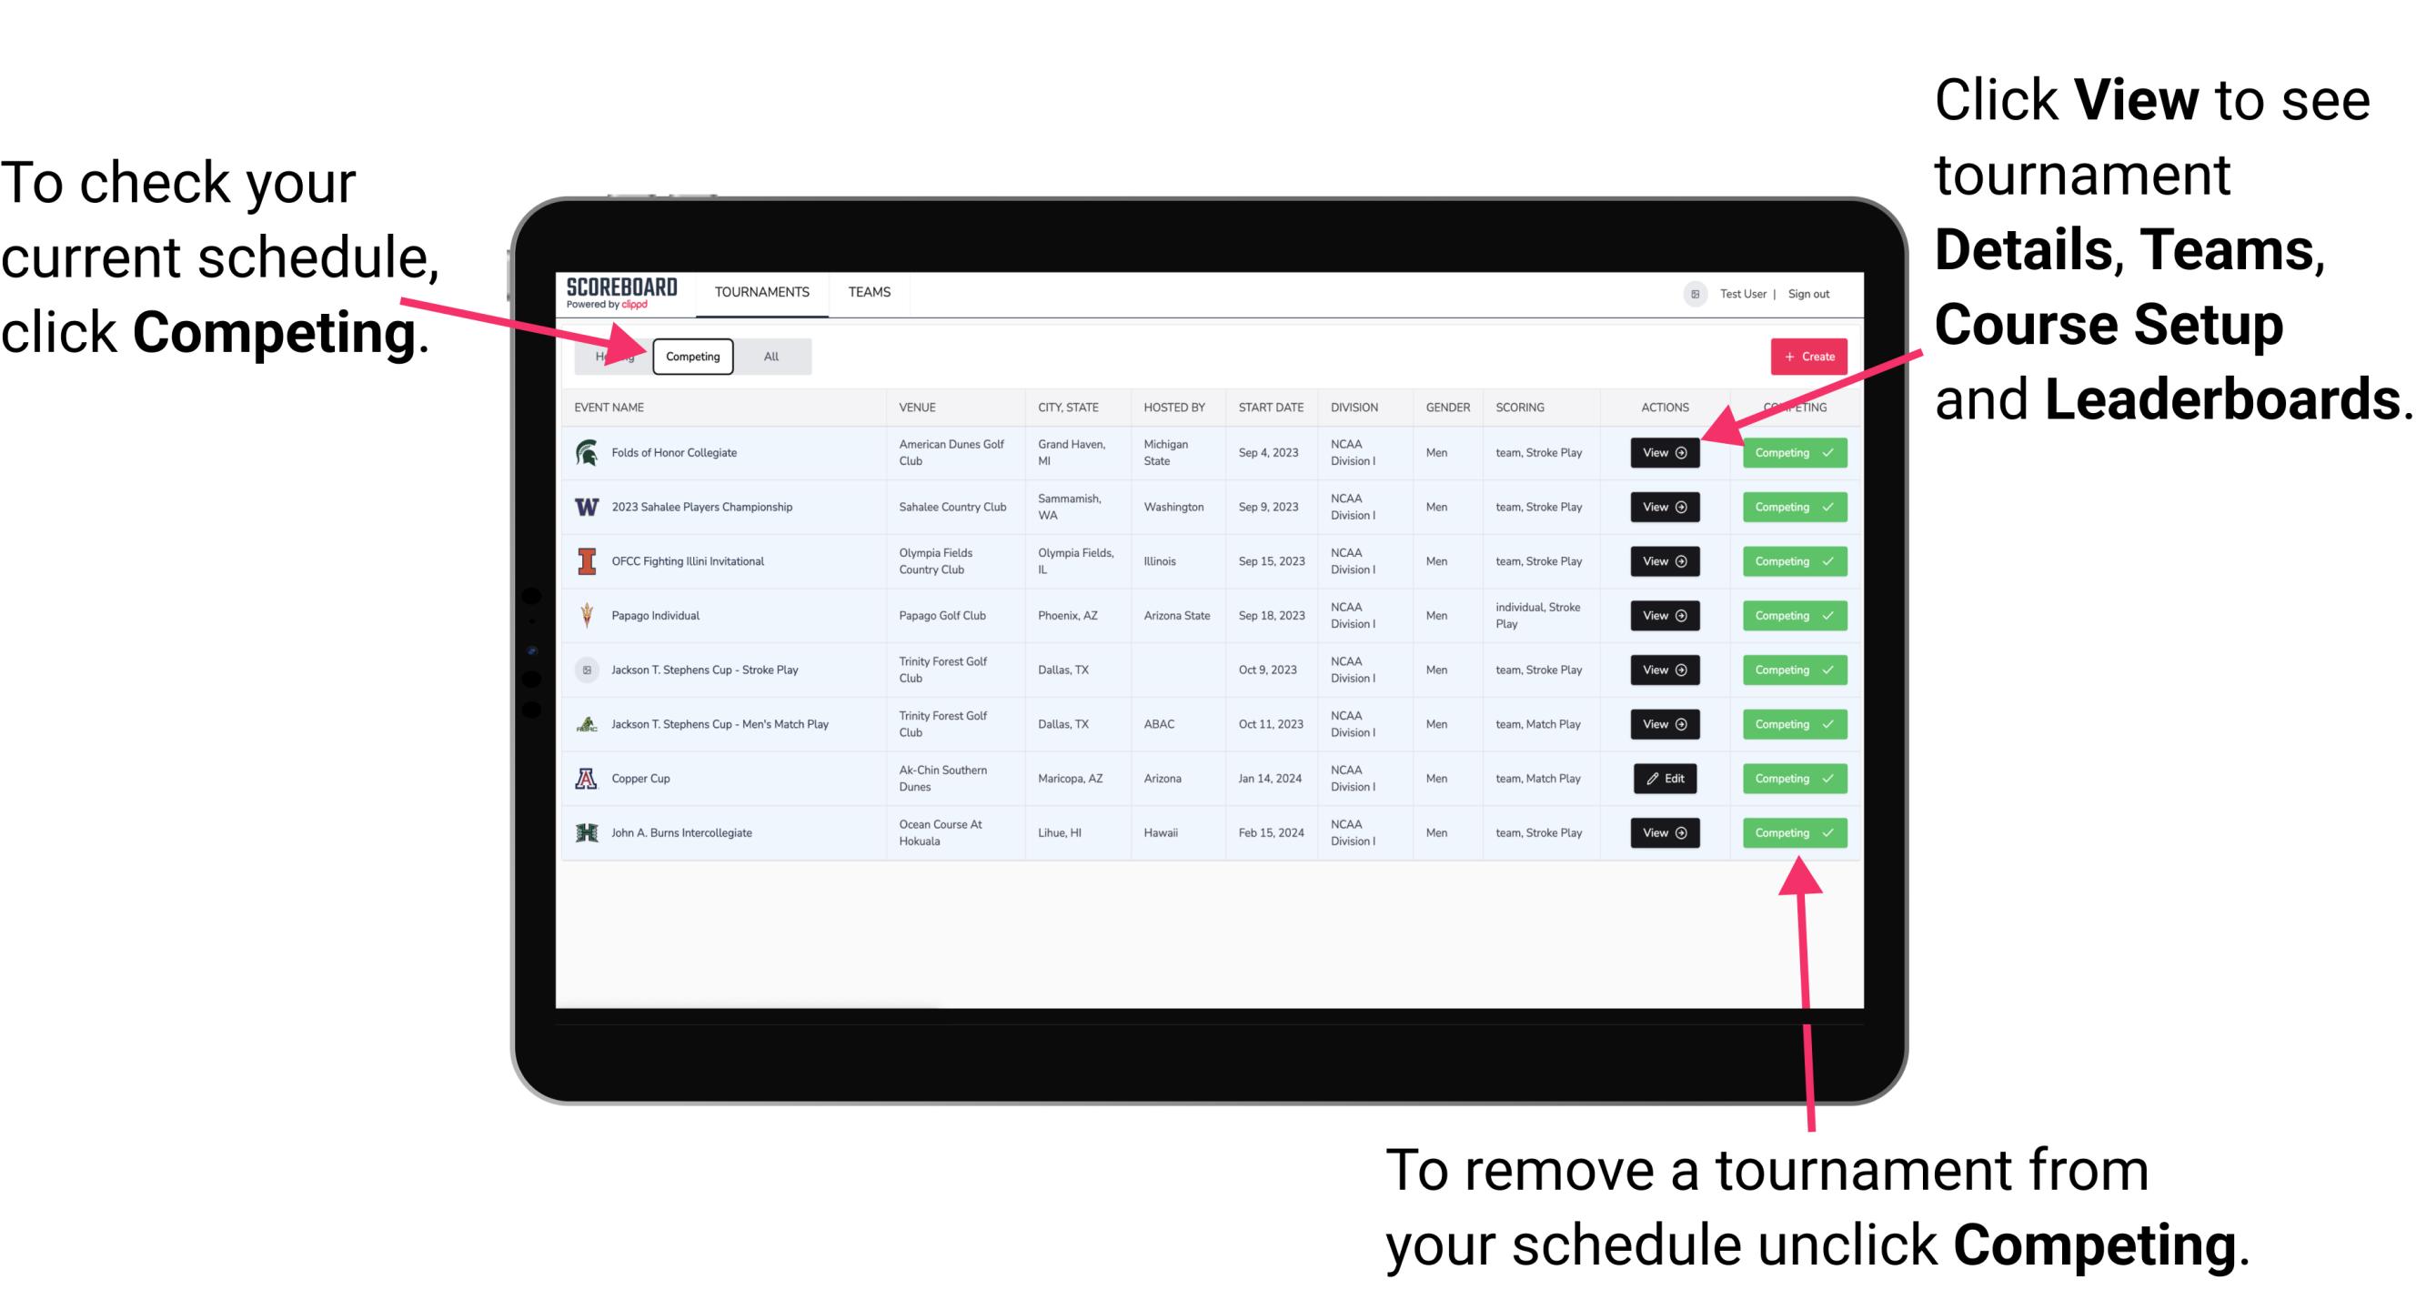Click the View icon for John A. Burns Intercollegiate
2416x1300 pixels.
pos(1664,832)
